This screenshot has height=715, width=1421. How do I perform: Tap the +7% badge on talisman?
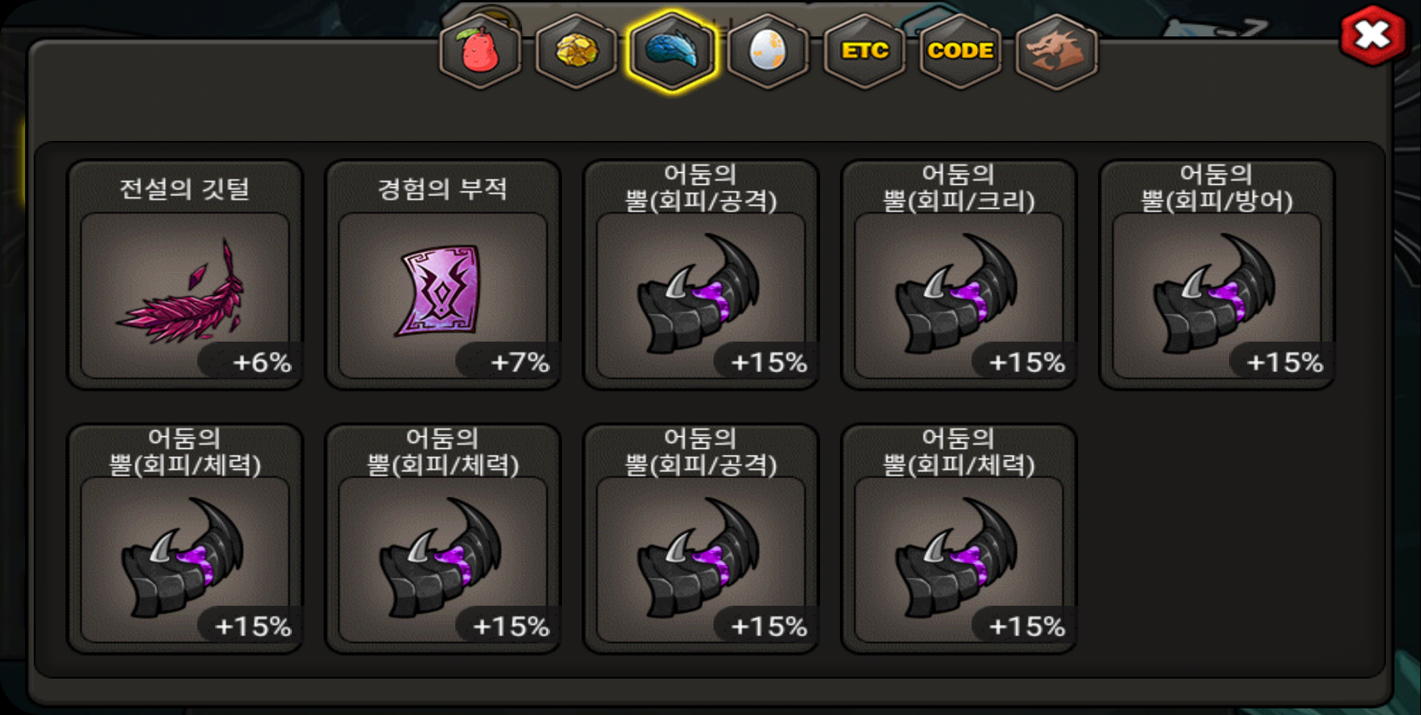[508, 361]
